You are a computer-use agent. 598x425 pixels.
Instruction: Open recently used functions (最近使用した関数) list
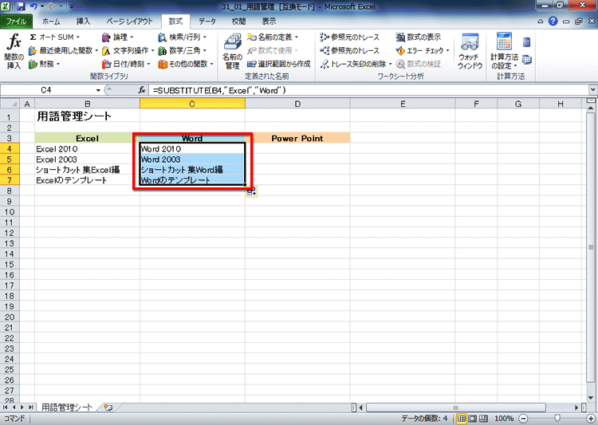63,50
